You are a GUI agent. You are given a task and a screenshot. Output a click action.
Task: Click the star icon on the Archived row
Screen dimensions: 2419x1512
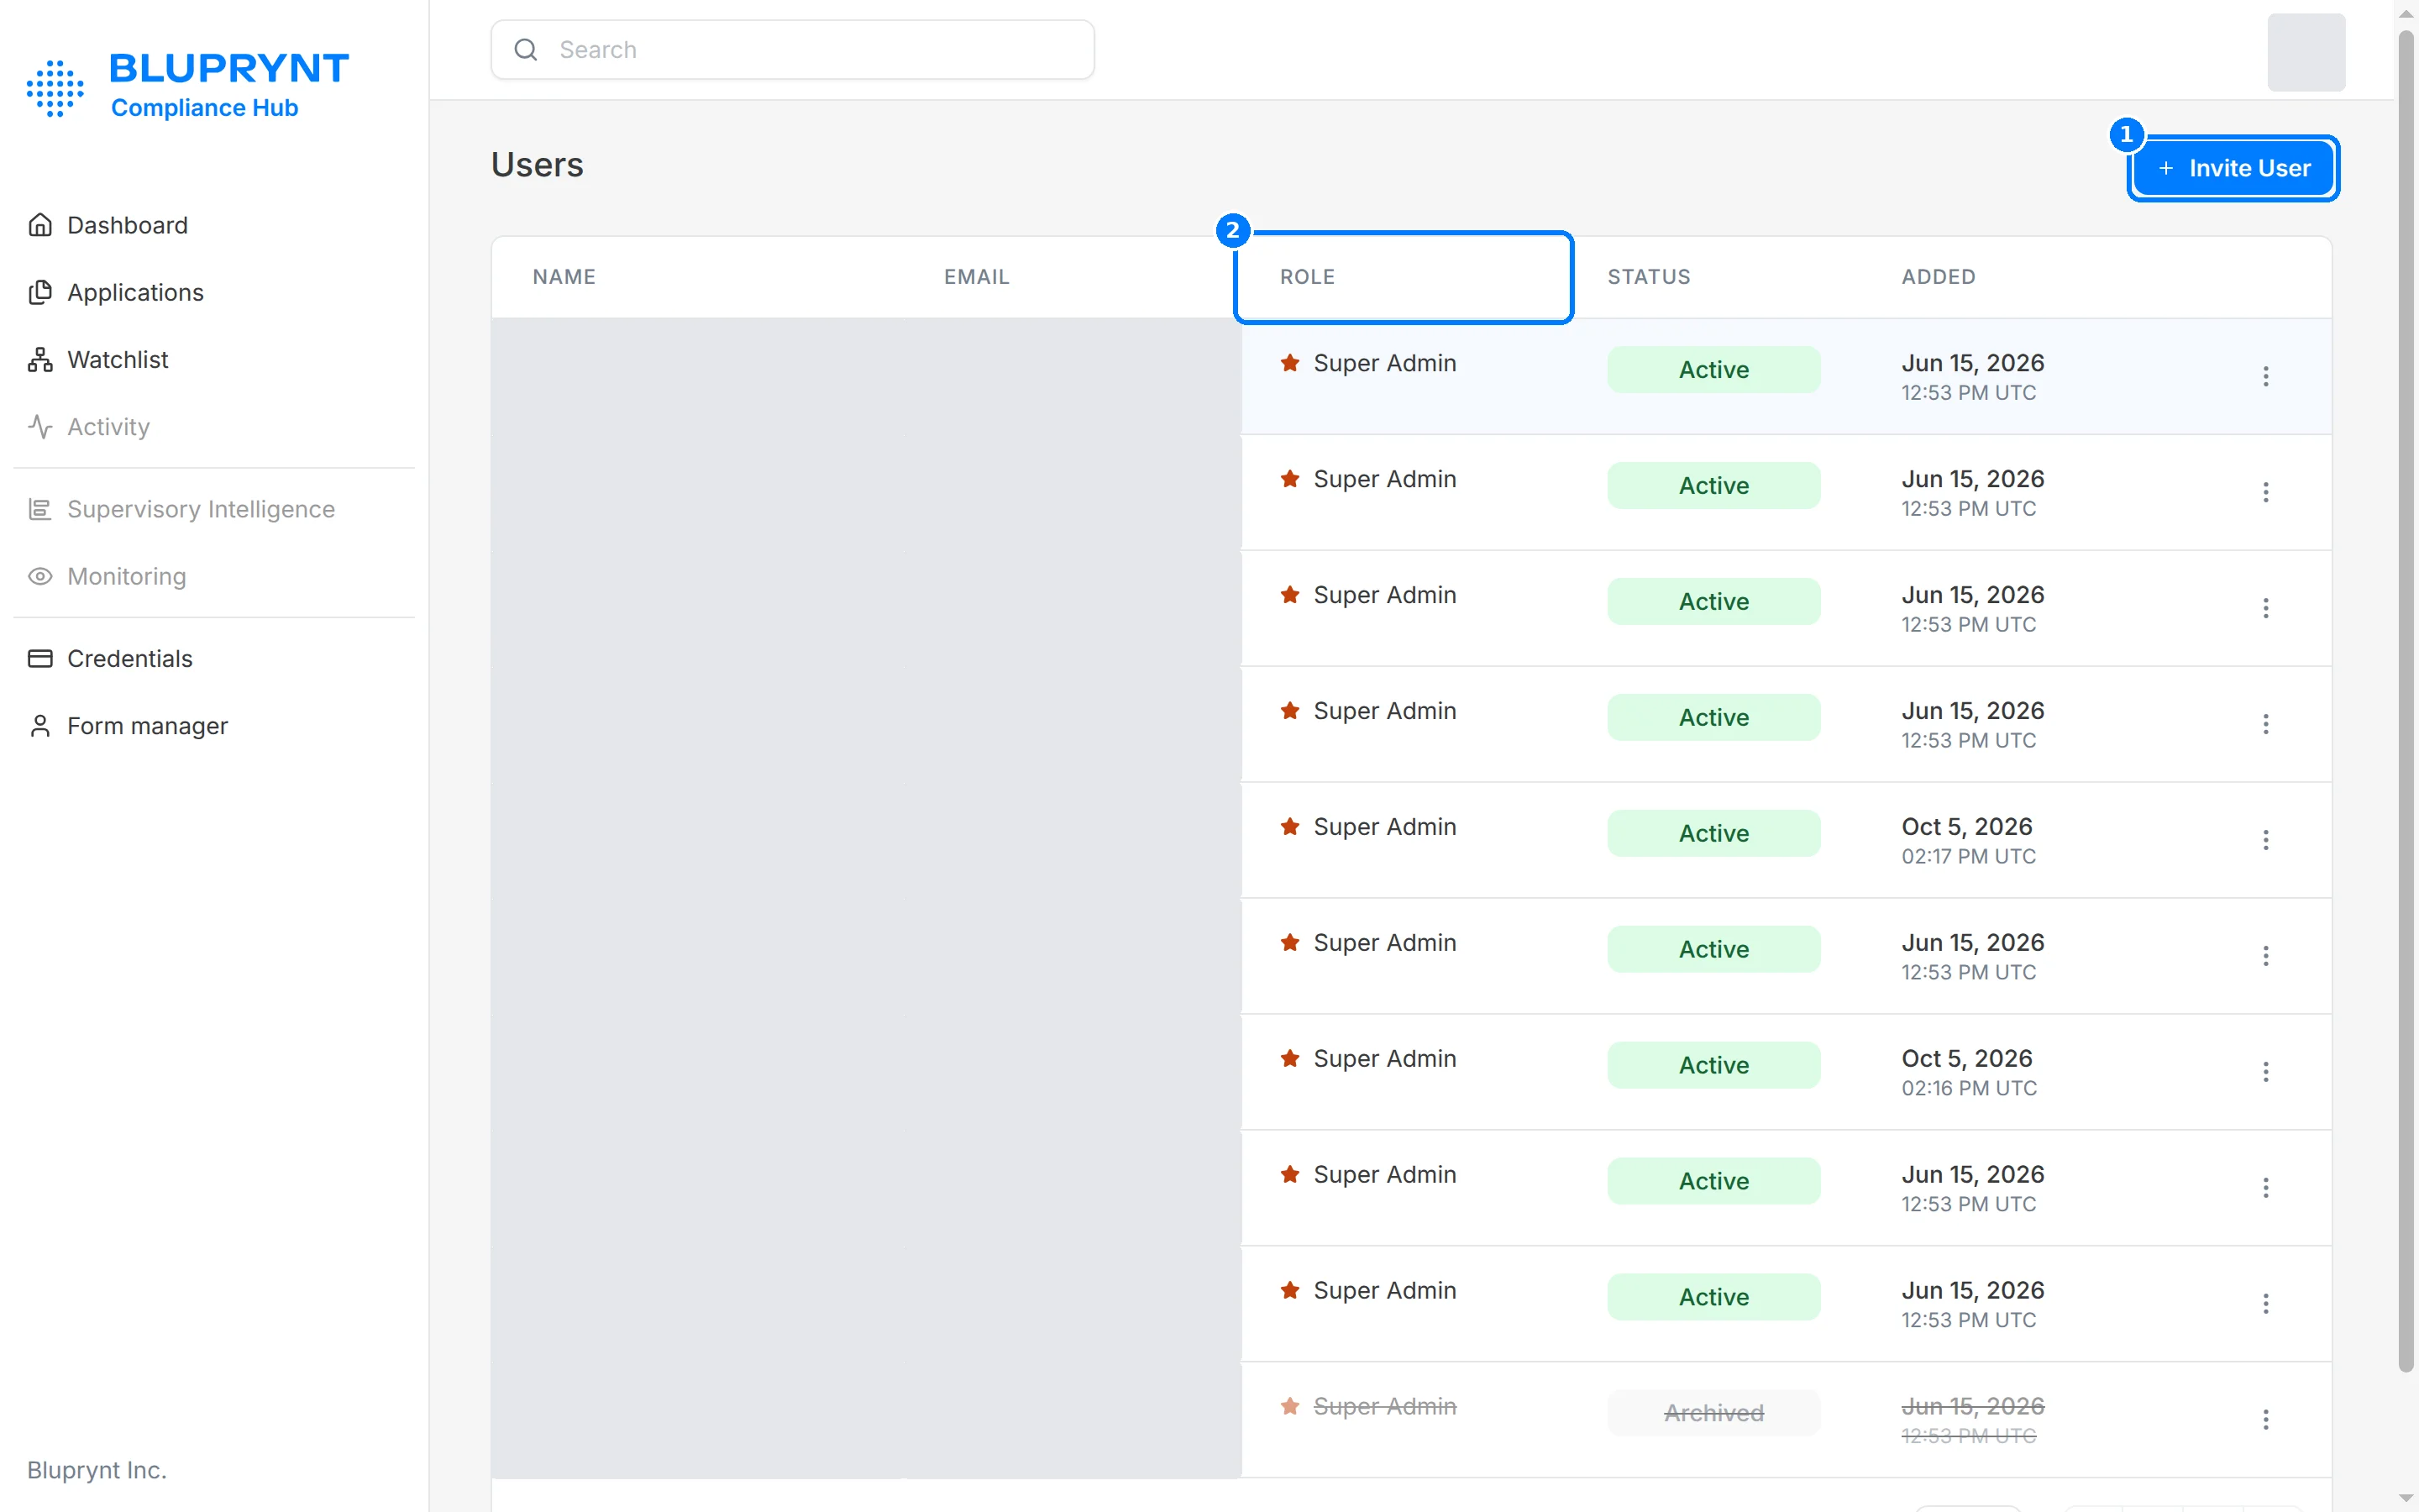tap(1289, 1406)
